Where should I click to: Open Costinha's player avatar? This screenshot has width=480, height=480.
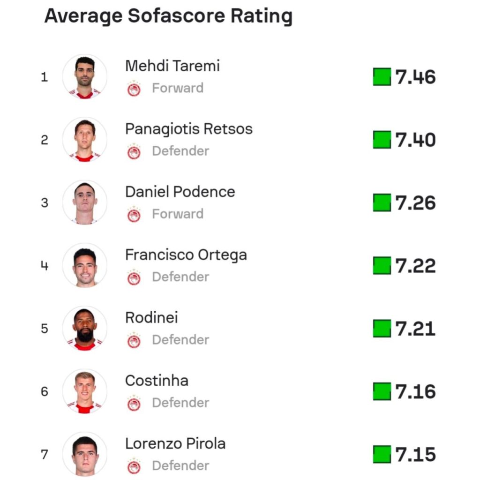(x=85, y=391)
